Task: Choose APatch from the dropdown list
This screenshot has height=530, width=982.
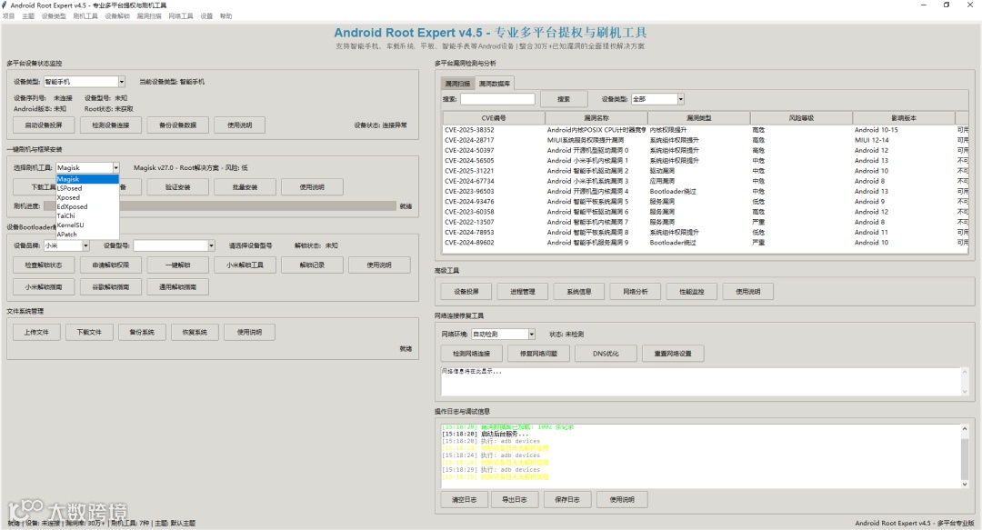Action: point(87,235)
